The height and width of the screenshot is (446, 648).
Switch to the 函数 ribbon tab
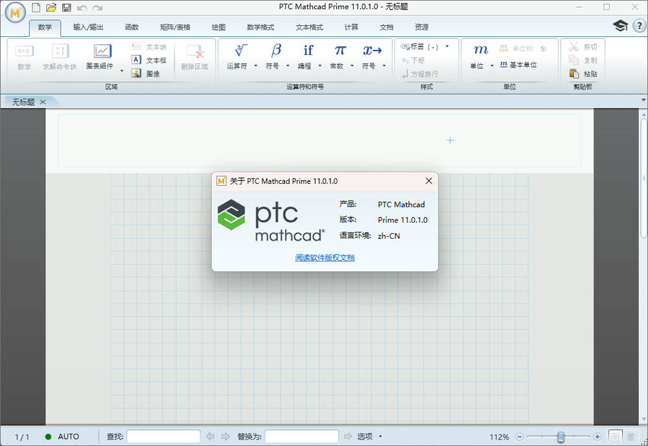[x=132, y=27]
